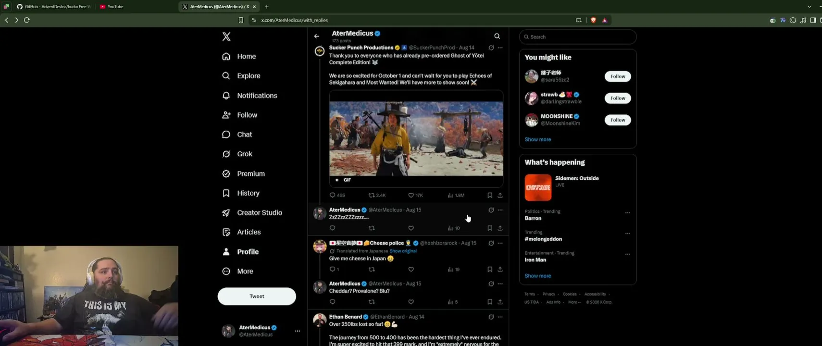
Task: Open options for #melongeddon trend
Action: pos(627,234)
